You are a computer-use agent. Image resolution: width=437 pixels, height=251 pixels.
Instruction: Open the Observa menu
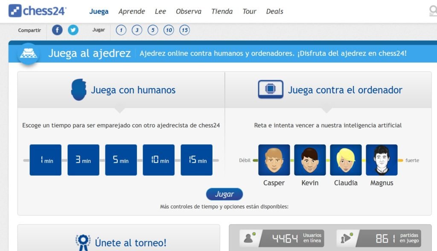[x=188, y=12]
